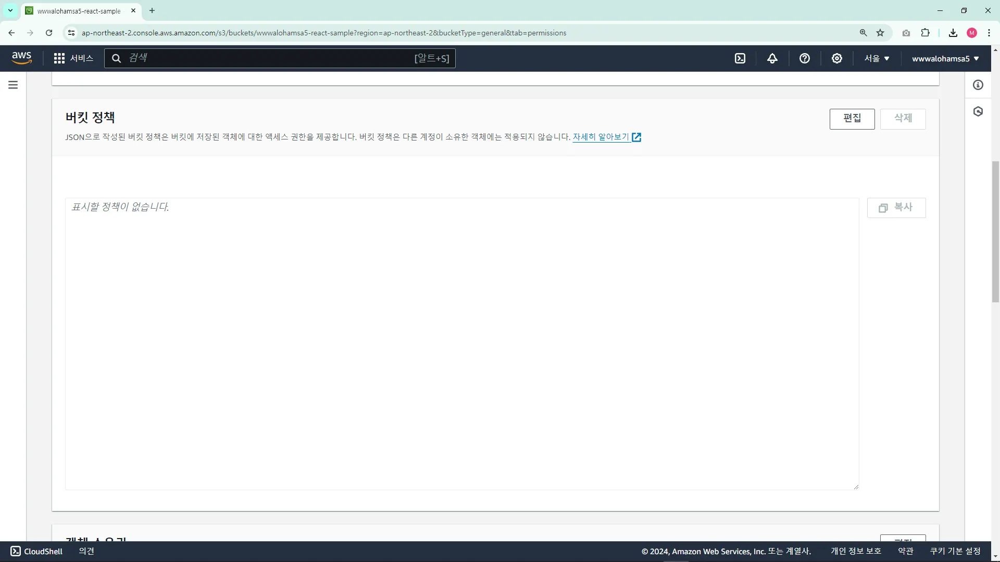Open CloudShell from top navigation icon
The image size is (1000, 562).
pos(740,58)
